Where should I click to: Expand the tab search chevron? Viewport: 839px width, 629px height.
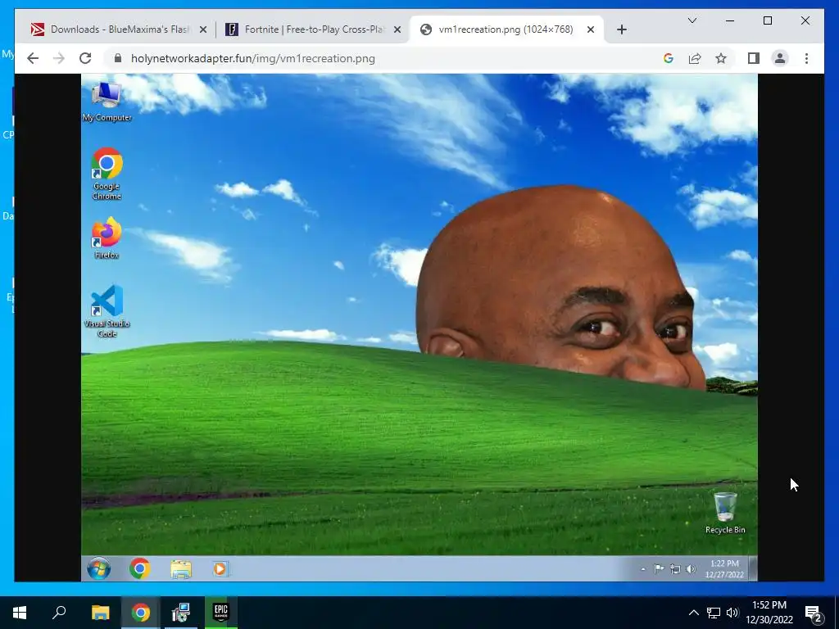(x=692, y=20)
